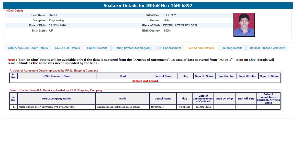Open the DC Endorsement tab
302x141 pixels.
click(170, 48)
